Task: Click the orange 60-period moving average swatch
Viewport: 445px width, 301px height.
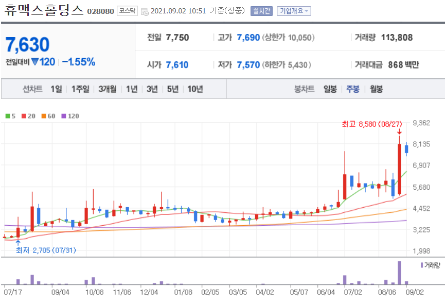Action: 44,116
